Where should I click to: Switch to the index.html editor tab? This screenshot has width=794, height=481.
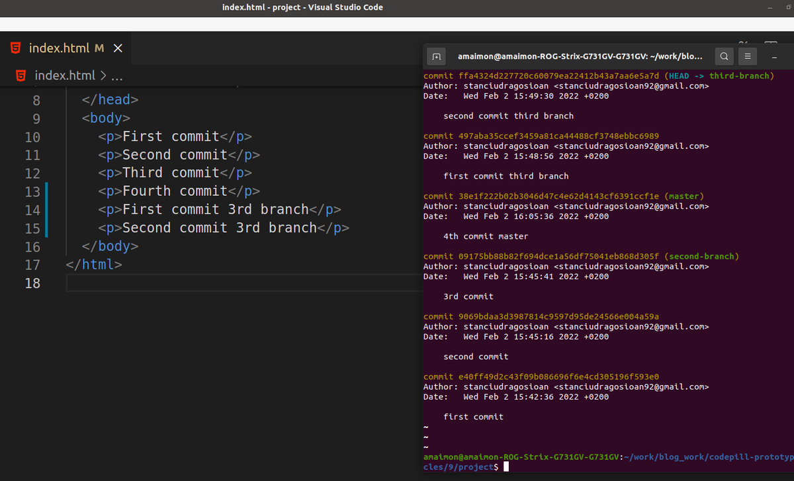(x=60, y=48)
